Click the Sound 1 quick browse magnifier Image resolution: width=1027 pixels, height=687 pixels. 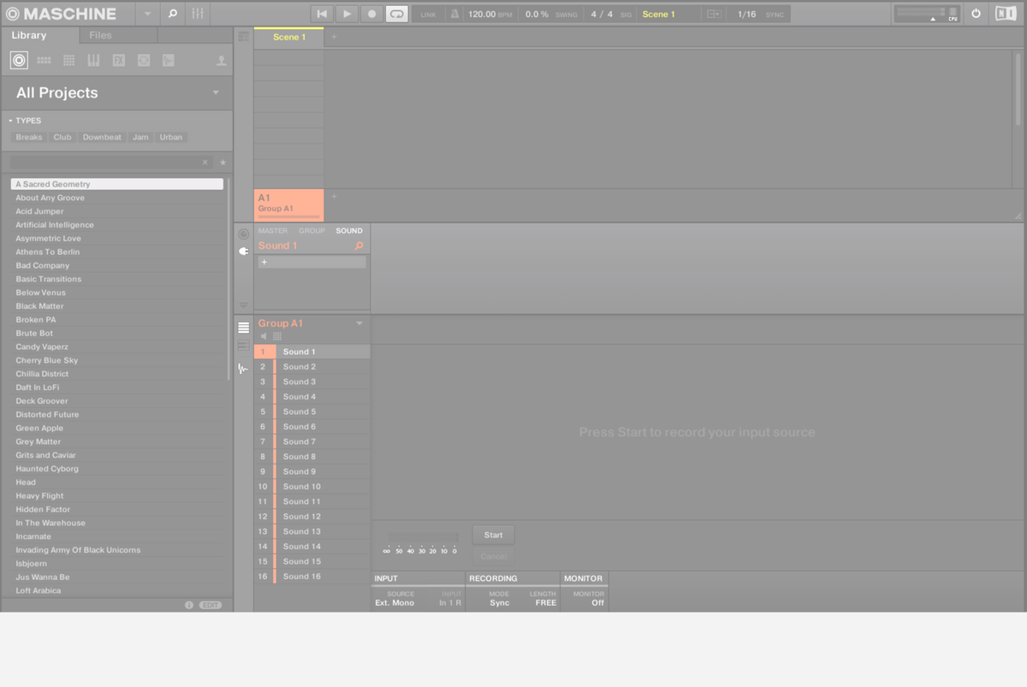pyautogui.click(x=359, y=246)
